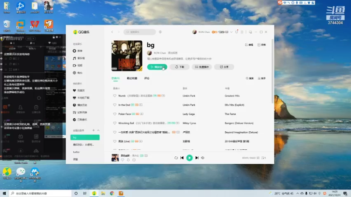This screenshot has width=351, height=197.
Task: Click the edit playlist button top right
Action: (249, 45)
